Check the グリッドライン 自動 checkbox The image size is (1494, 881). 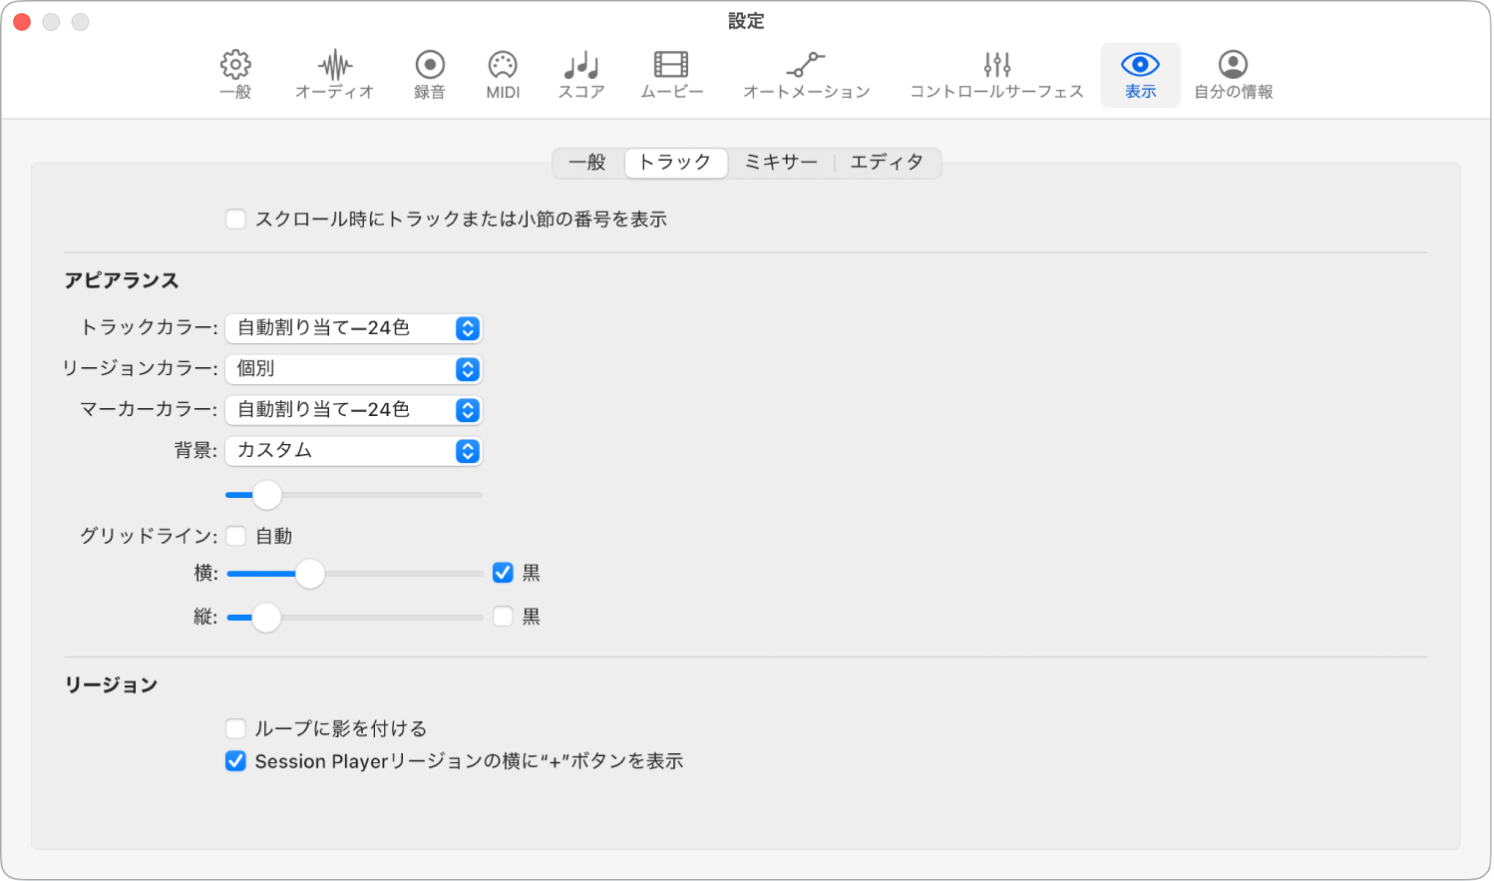click(235, 536)
